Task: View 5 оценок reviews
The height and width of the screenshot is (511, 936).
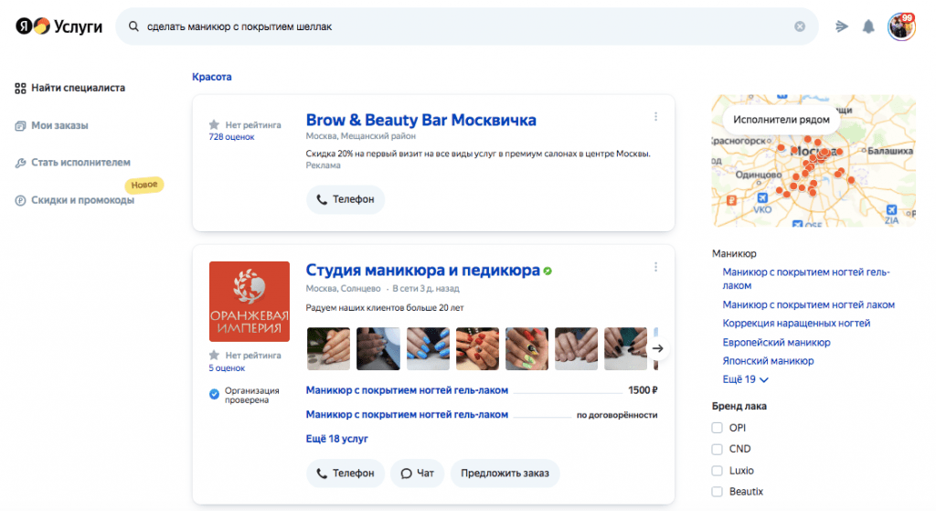Action: pyautogui.click(x=227, y=368)
